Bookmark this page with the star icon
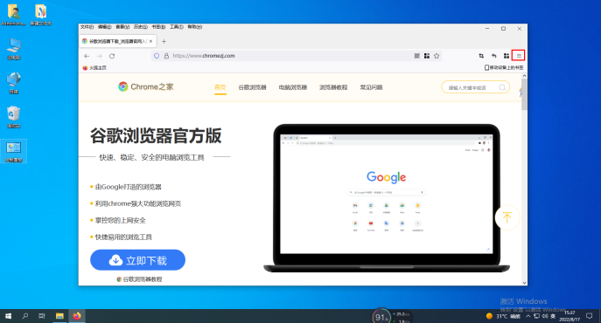This screenshot has width=601, height=323. (437, 56)
